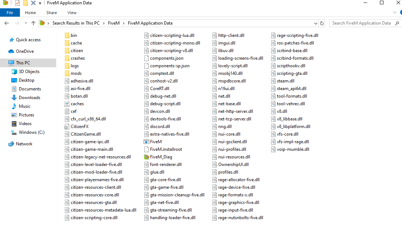
Task: Switch to the View ribbon tab
Action: (x=72, y=13)
